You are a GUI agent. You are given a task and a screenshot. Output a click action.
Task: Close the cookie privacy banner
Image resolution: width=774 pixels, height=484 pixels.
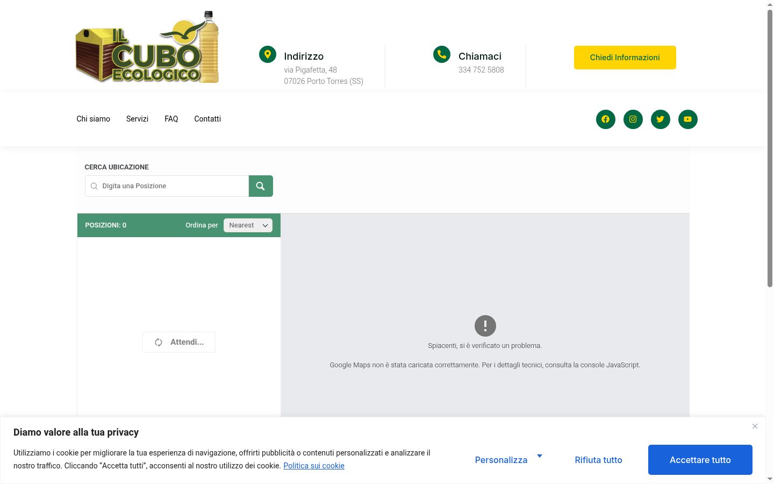[755, 426]
